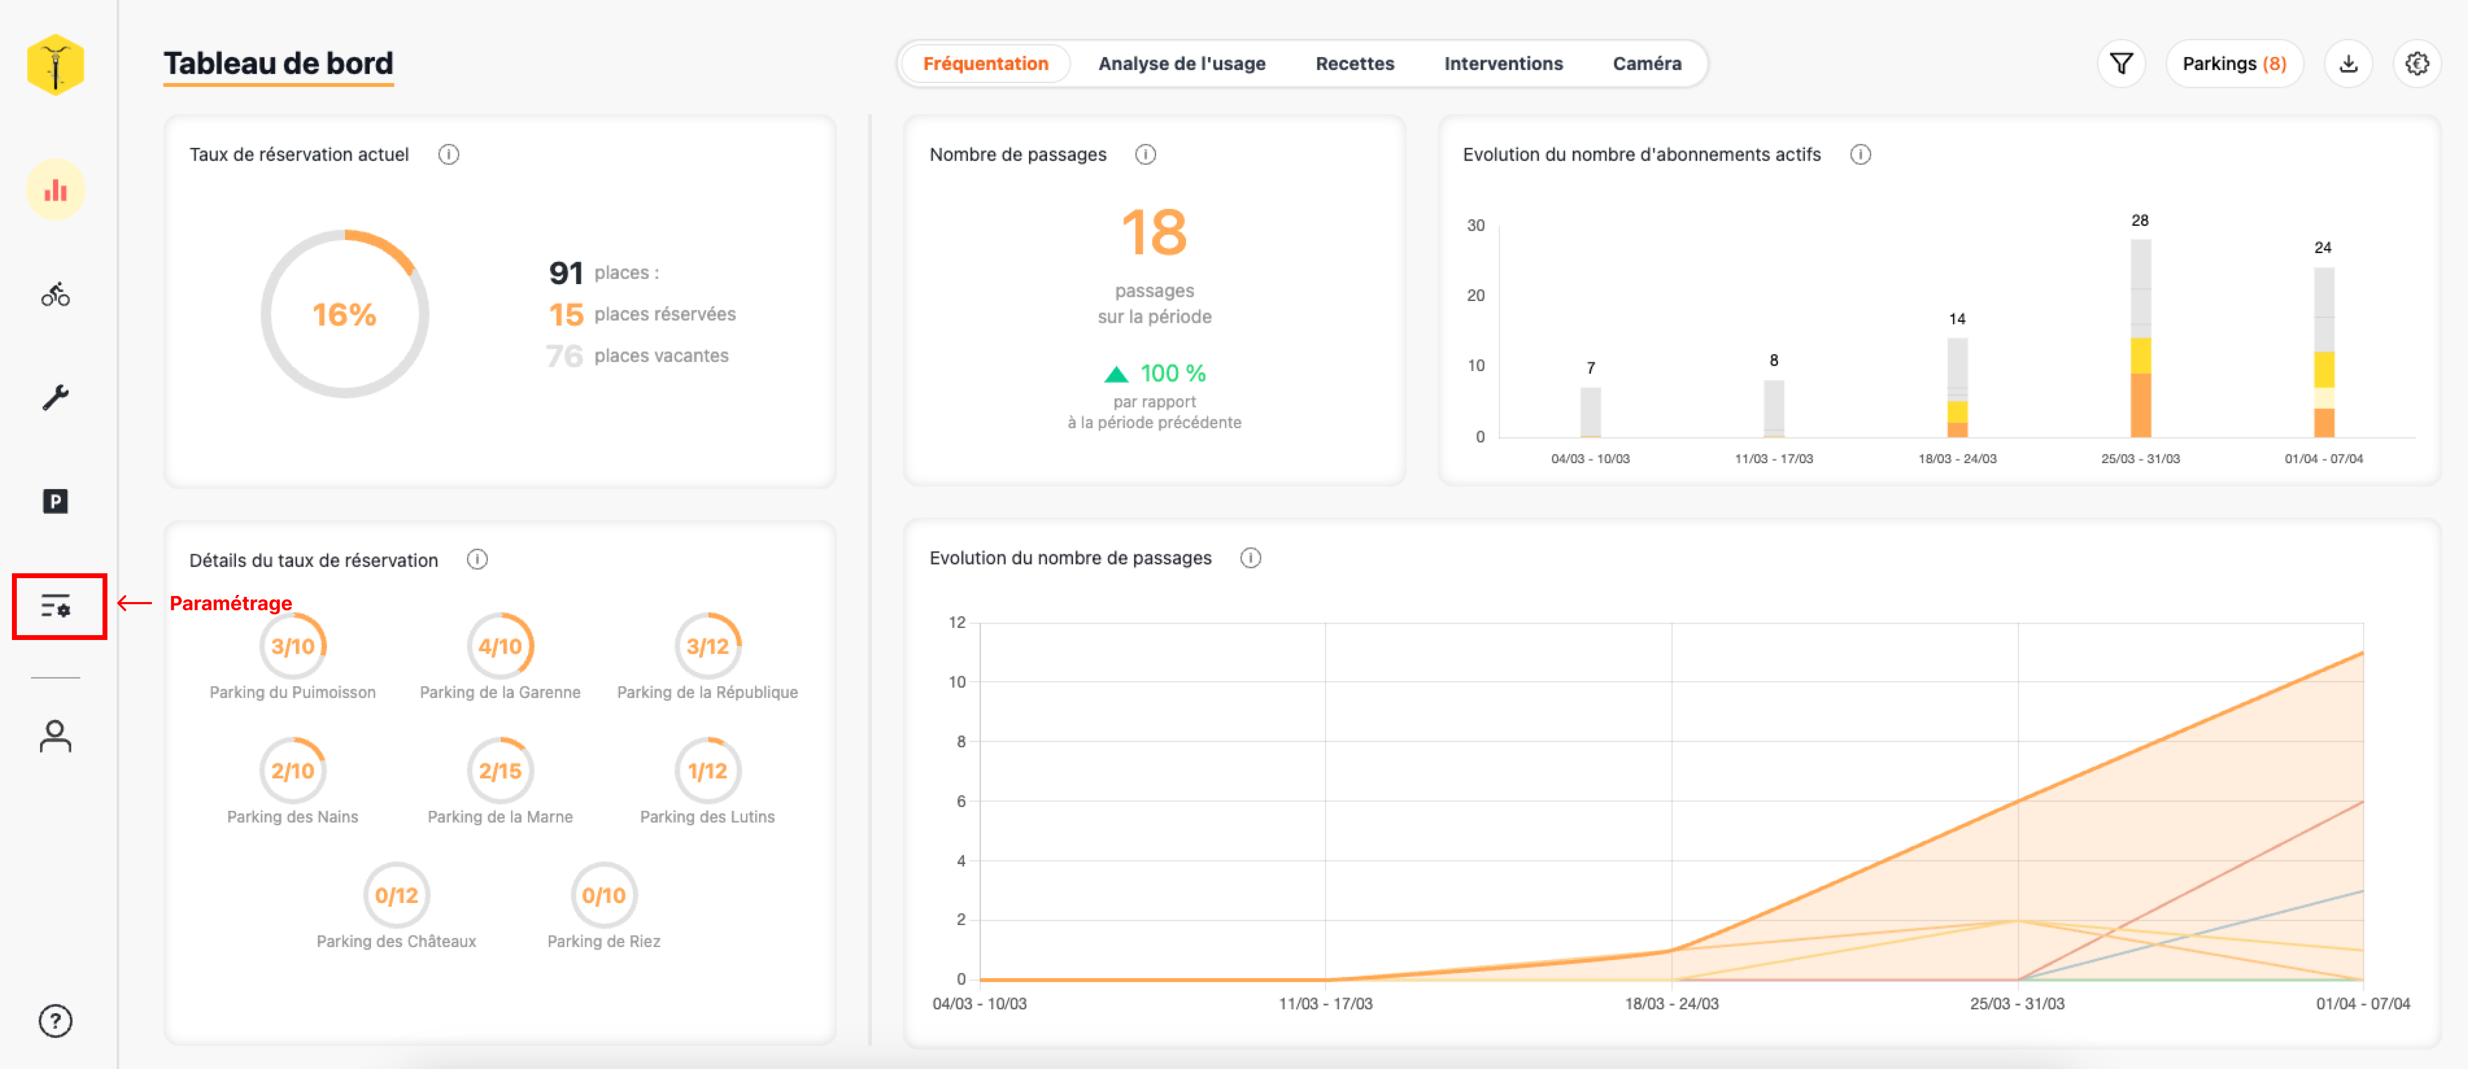Viewport: 2468px width, 1069px height.
Task: Open the Paramétrage settings list icon
Action: click(55, 605)
